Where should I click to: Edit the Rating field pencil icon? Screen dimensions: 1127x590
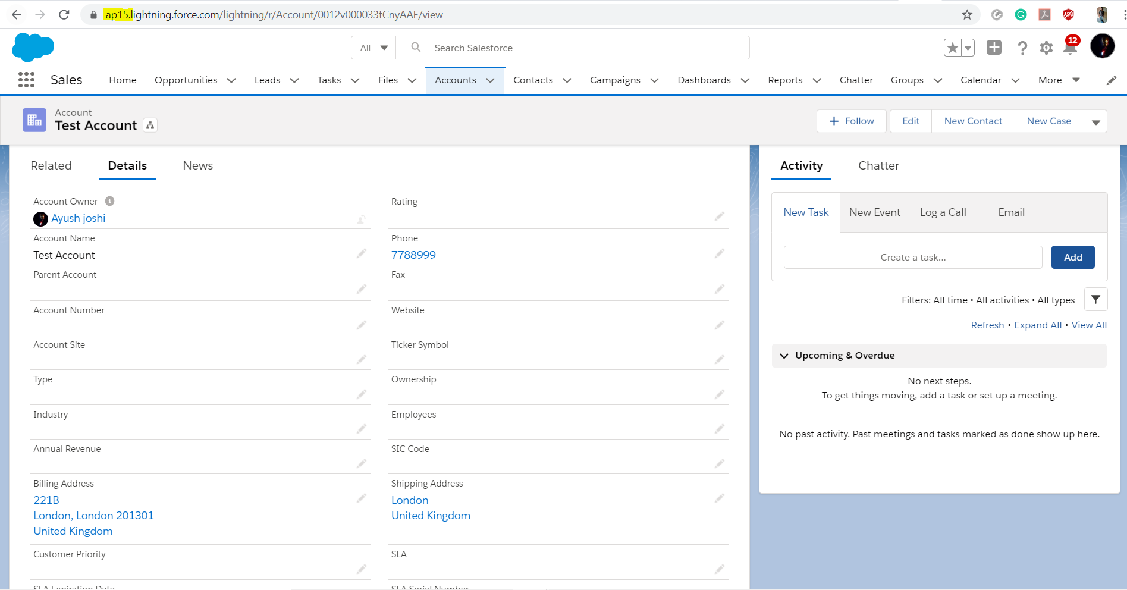720,216
